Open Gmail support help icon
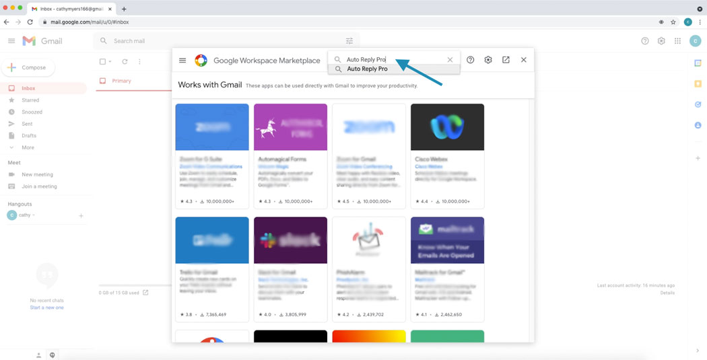This screenshot has width=707, height=360. pyautogui.click(x=645, y=41)
